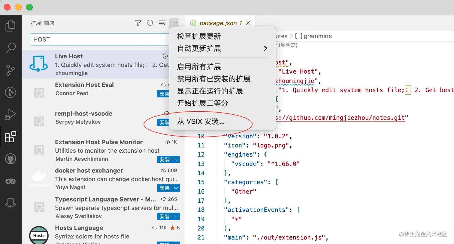
Task: Click the grammars breadcrumb item
Action: 318,36
